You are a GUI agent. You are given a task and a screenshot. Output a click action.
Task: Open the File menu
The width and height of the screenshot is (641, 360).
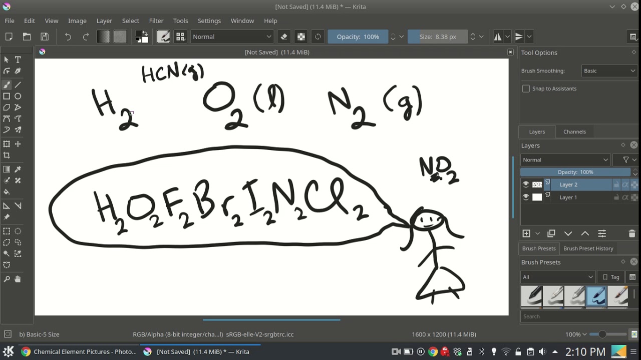point(10,20)
